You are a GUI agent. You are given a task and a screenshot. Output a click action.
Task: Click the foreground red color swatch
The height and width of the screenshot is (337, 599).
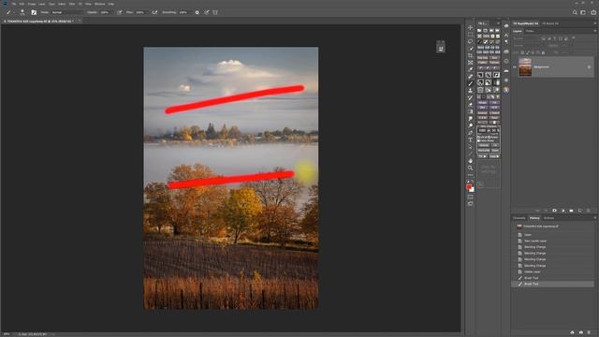pos(469,187)
